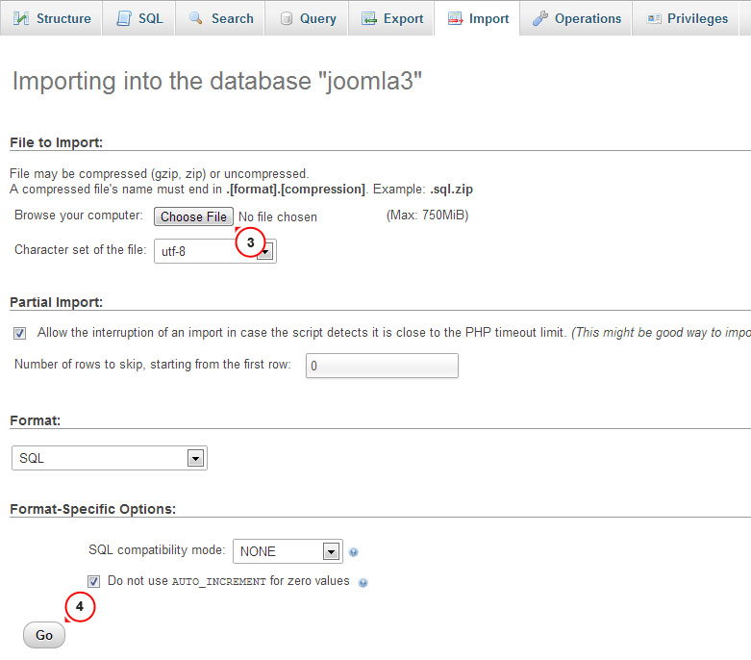Click the Export tab icon
Viewport: 751px width, 660px height.
coord(368,18)
